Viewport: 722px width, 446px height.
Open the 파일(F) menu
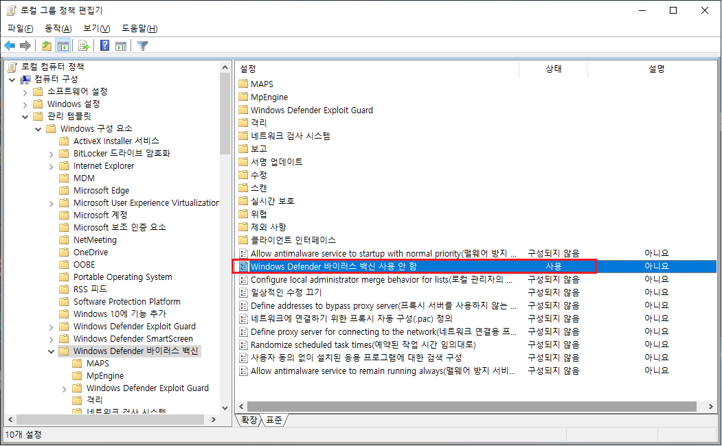20,29
